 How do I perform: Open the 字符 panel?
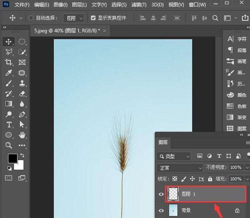pyautogui.click(x=237, y=39)
